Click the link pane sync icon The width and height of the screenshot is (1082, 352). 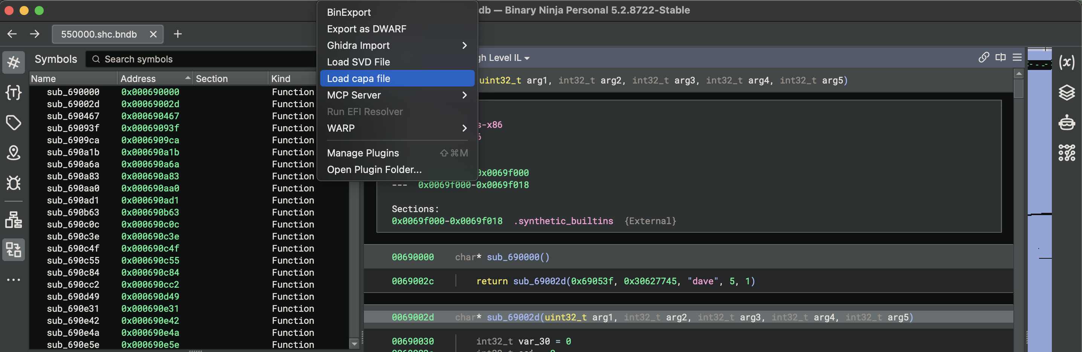coord(984,58)
